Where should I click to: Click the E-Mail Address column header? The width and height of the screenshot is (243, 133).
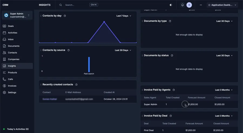(x=73, y=92)
